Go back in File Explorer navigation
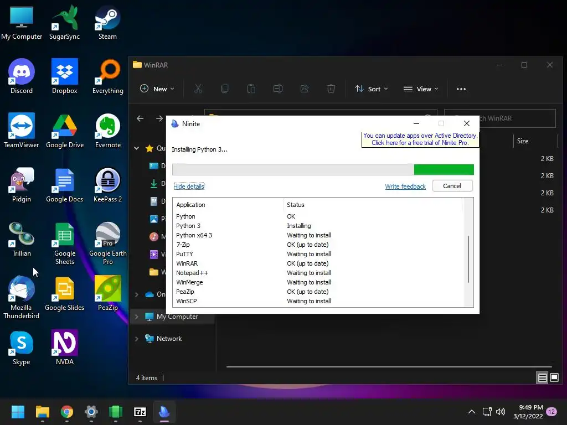 pos(140,118)
